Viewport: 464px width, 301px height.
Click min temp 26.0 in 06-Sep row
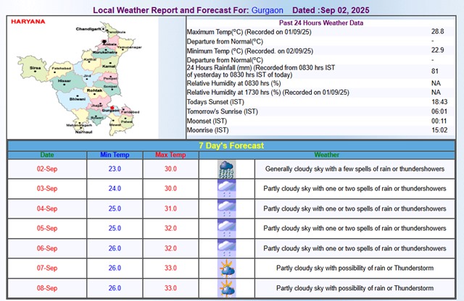[115, 248]
